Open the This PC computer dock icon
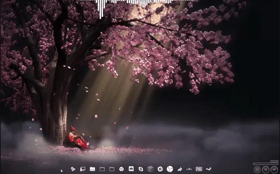Image resolution: width=280 pixels, height=174 pixels. pyautogui.click(x=83, y=169)
